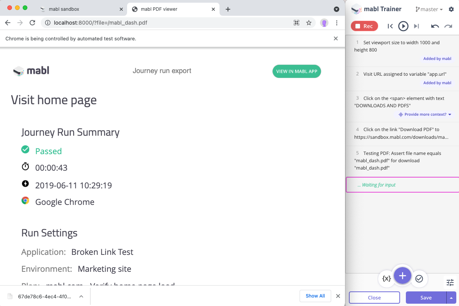Reload the mabl PDF viewer page
Screen dimensions: 459x306
click(32, 23)
